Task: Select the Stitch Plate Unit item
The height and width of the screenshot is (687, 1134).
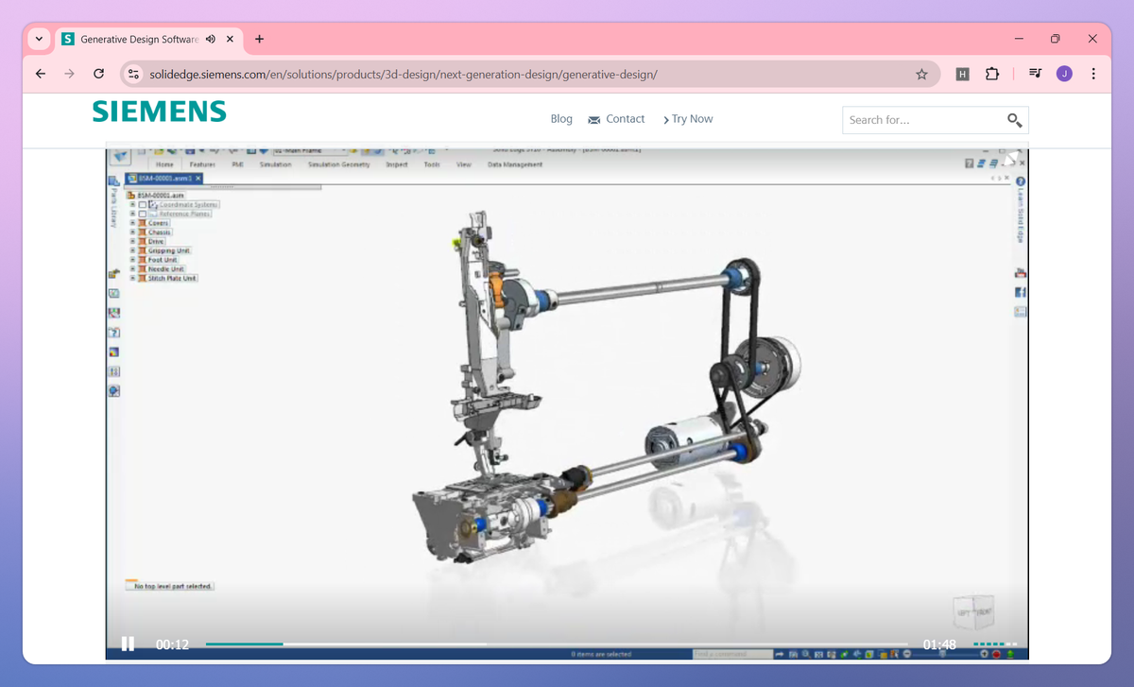Action: pyautogui.click(x=172, y=278)
